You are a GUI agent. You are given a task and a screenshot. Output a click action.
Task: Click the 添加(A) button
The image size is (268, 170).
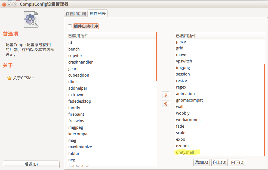[201, 162]
